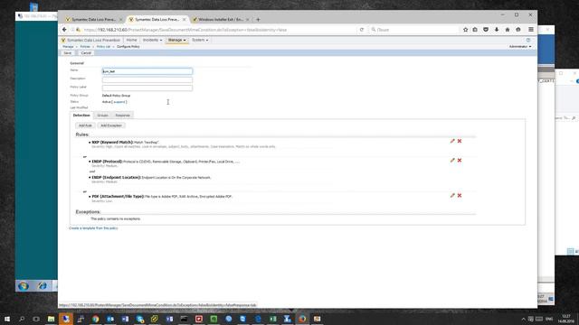This screenshot has height=325, width=579.
Task: Expand the Incidents dropdown menu
Action: coord(152,40)
